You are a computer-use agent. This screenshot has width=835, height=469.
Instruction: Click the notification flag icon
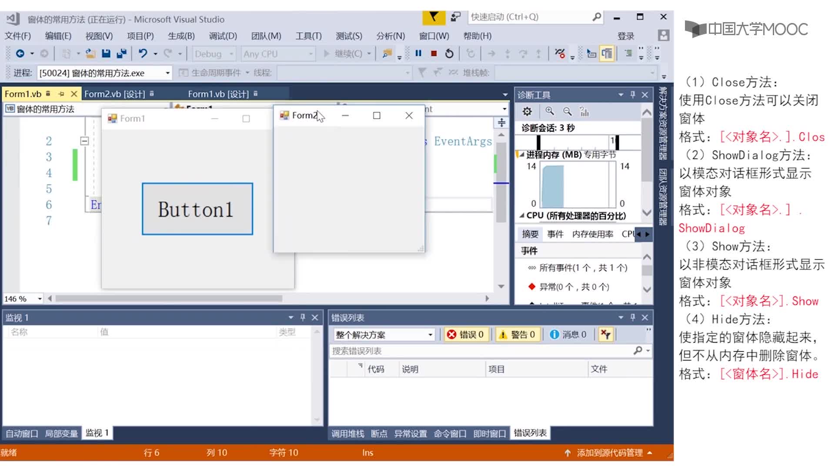(x=434, y=17)
